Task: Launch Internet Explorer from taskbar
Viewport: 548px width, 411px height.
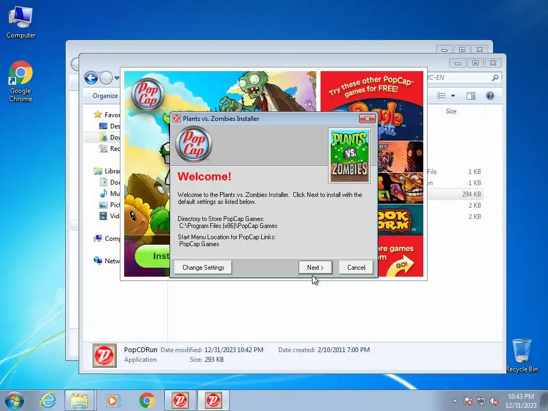Action: click(x=48, y=400)
